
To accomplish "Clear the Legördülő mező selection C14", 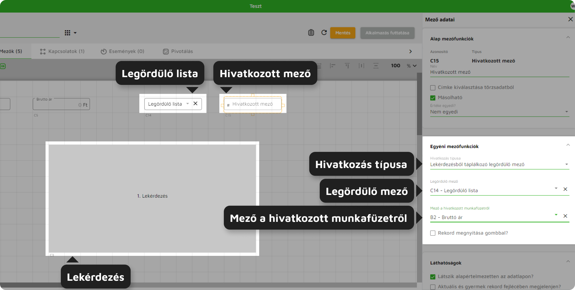I will pos(565,189).
